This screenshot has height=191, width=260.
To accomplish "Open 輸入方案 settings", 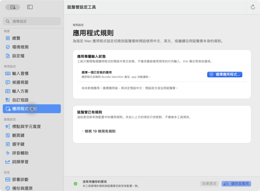I will tap(32, 91).
